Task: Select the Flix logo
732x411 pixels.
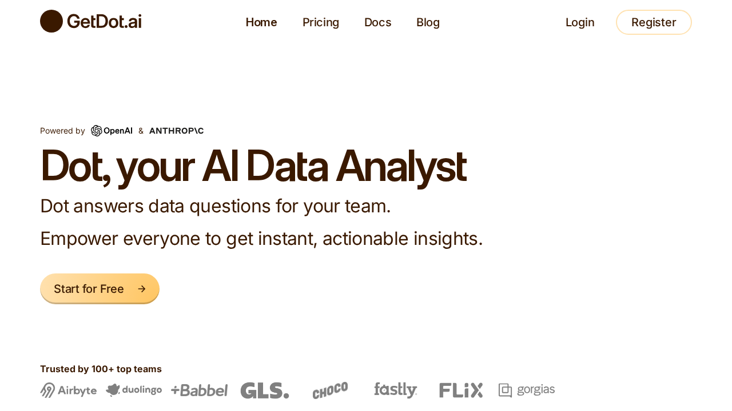Action: 461,389
